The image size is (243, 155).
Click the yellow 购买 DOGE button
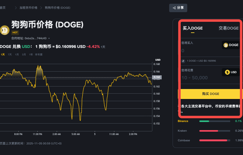(x=210, y=94)
